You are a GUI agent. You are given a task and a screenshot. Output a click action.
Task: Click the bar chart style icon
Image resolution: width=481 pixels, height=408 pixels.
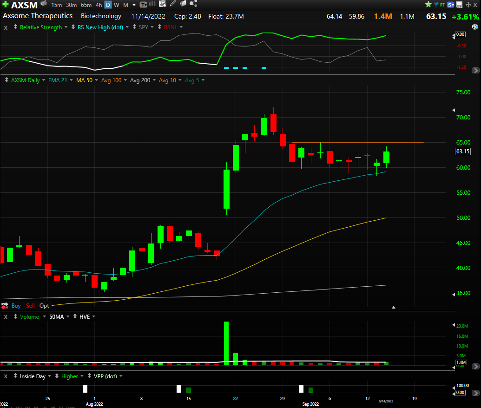pos(152,4)
